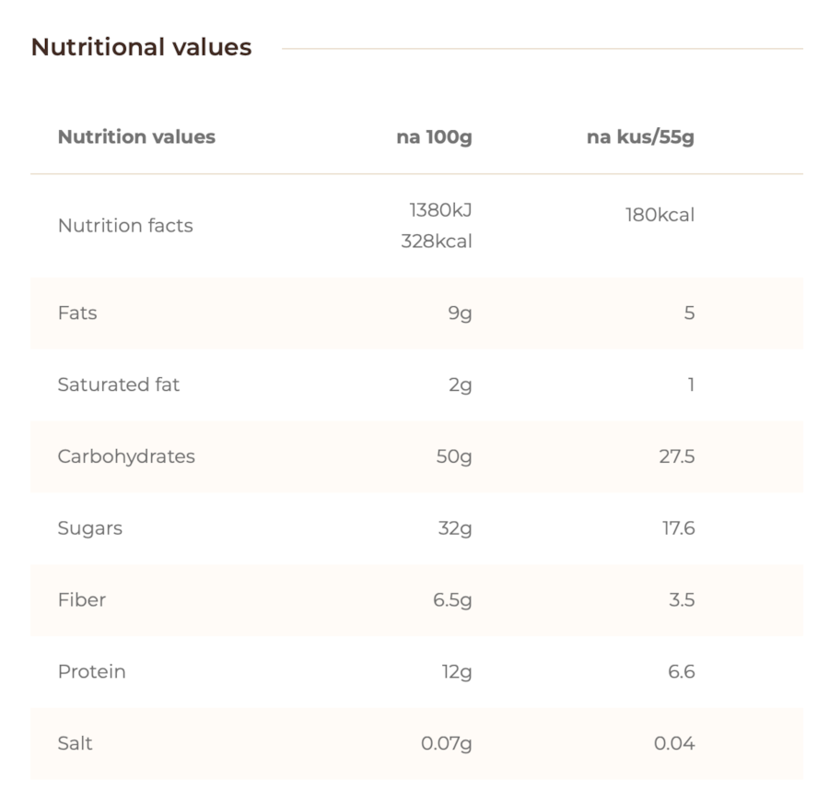Select the 9g fats value
Image resolution: width=829 pixels, height=804 pixels.
(x=460, y=313)
